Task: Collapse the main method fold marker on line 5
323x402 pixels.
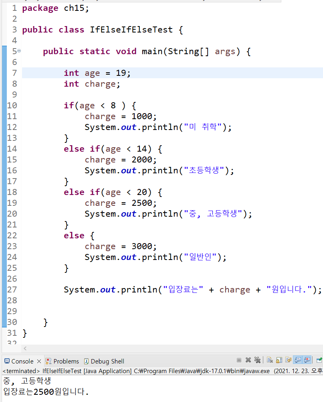Action: tap(19, 51)
